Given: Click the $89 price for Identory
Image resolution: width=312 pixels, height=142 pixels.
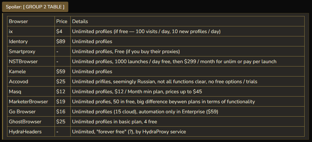Looking at the screenshot, I should click(x=61, y=41).
